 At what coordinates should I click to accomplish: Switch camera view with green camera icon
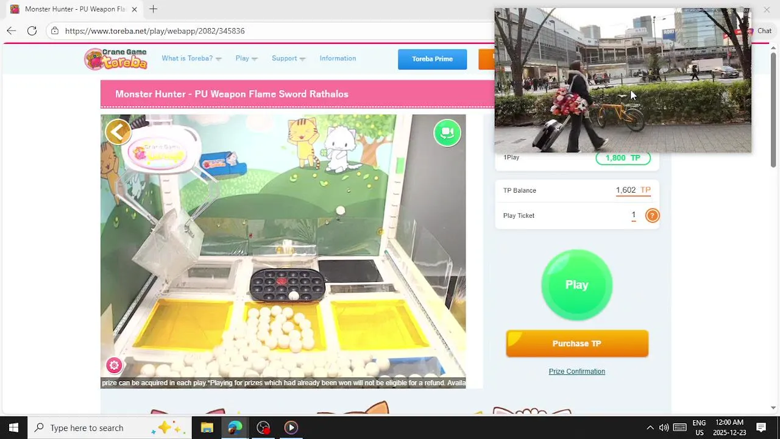click(447, 132)
